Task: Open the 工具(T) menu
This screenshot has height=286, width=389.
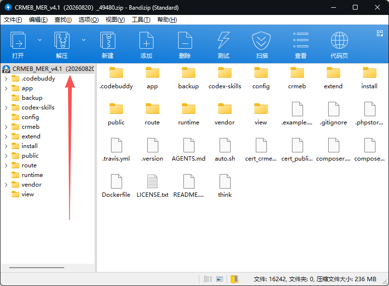Action: pos(141,20)
